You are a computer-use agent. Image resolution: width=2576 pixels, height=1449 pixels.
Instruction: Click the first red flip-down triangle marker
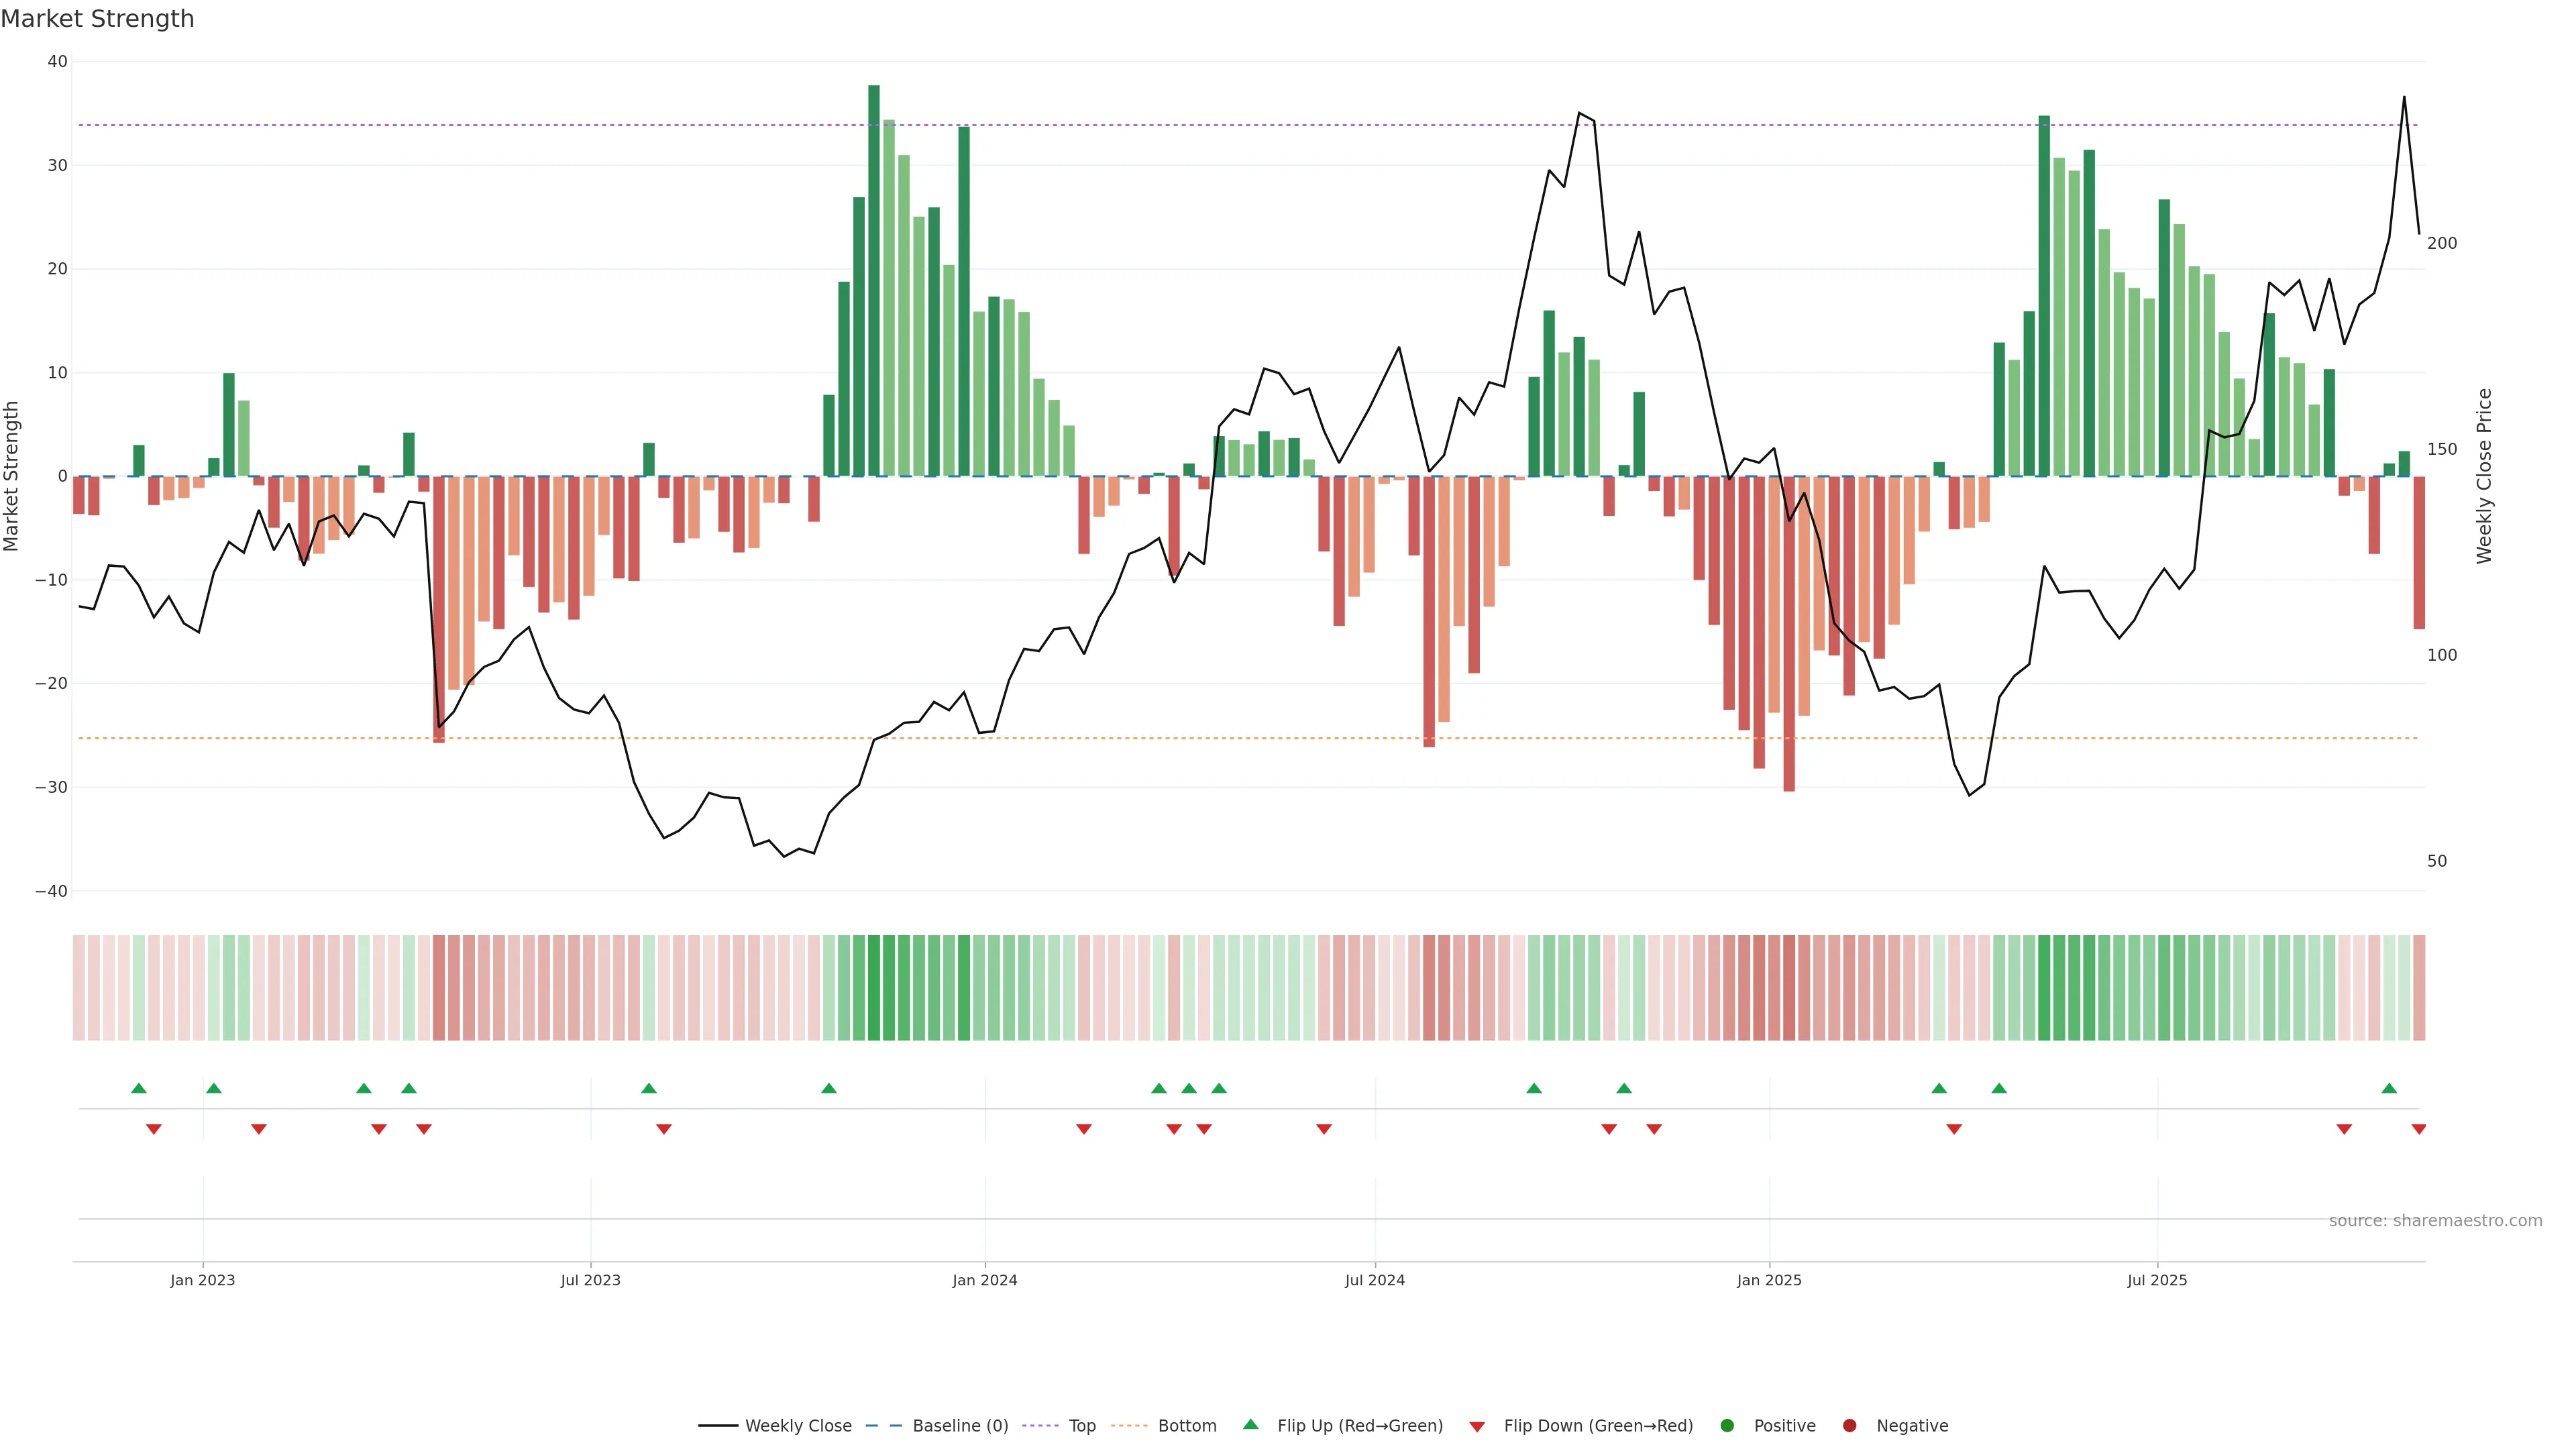154,1129
